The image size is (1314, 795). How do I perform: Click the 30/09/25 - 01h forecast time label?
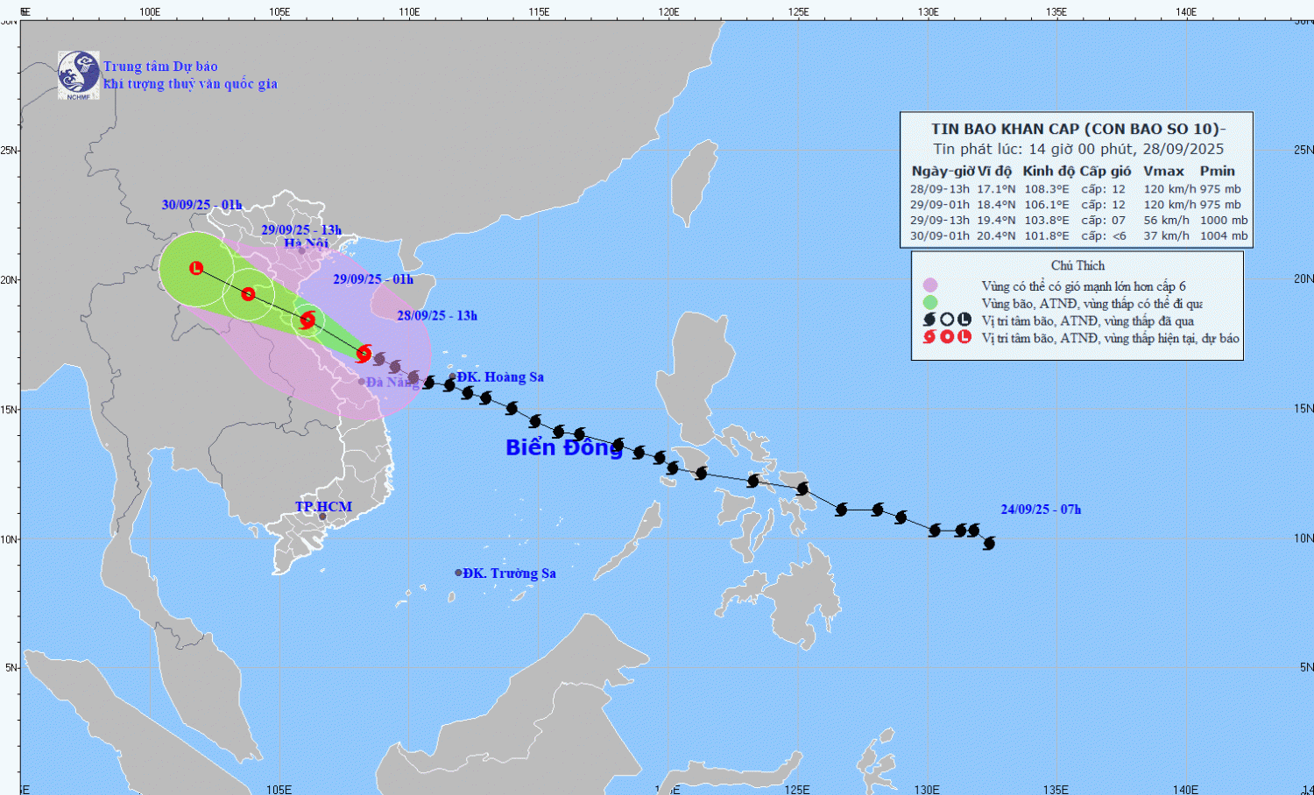pyautogui.click(x=201, y=205)
